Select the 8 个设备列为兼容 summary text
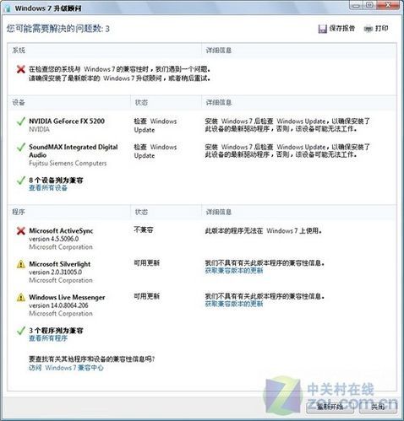404x421 pixels. click(x=56, y=181)
